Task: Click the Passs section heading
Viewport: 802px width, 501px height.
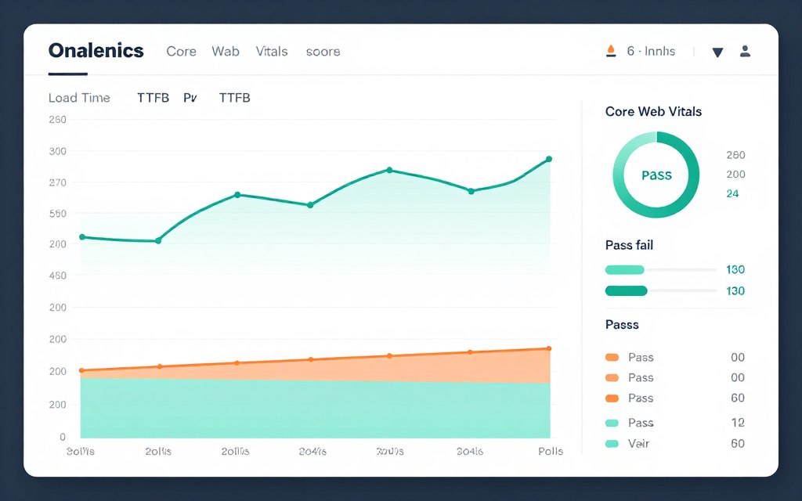Action: 622,325
